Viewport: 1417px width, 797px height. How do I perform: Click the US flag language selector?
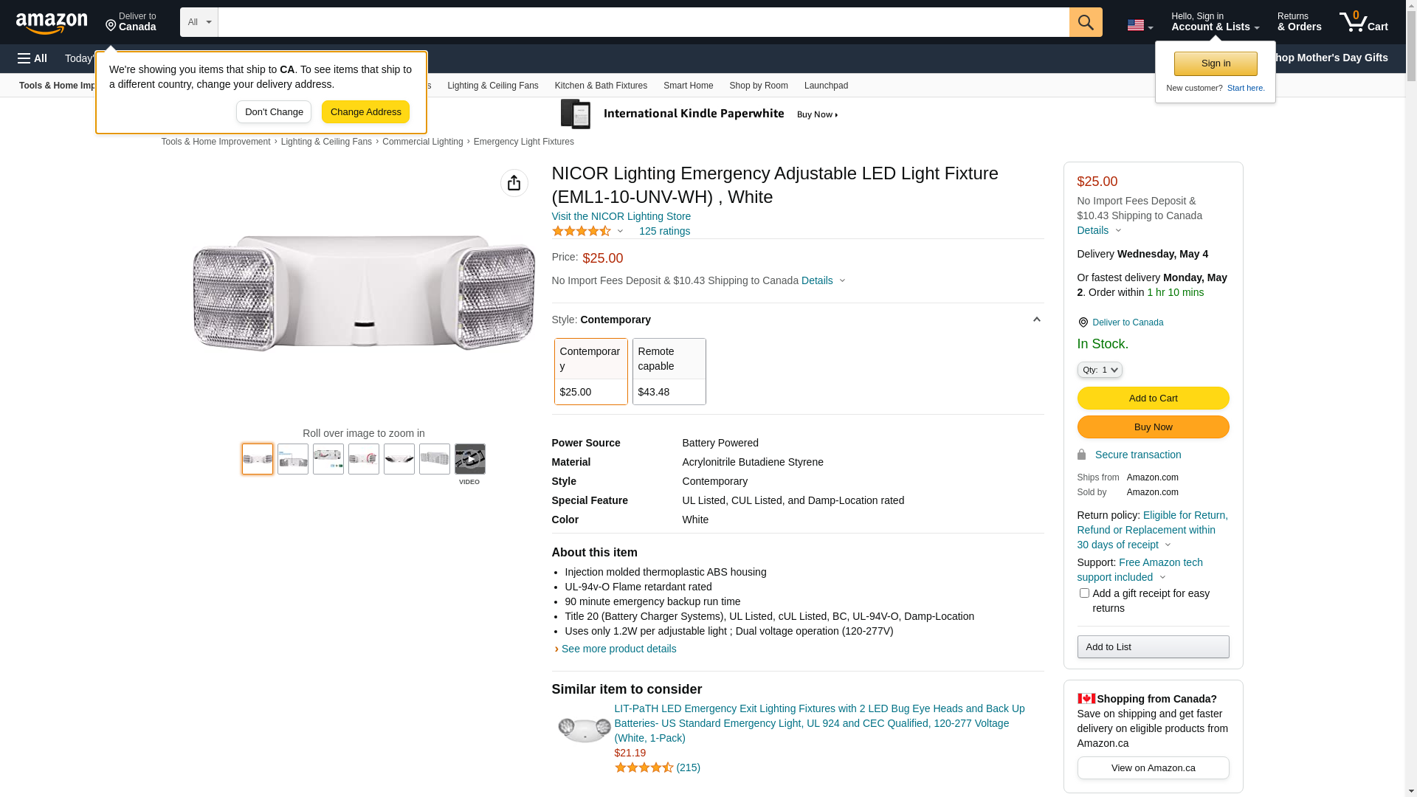point(1139,25)
